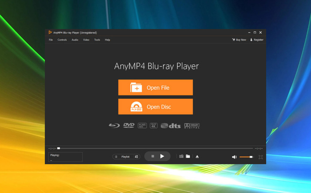
Task: Toggle full screen mode icon
Action: (261, 157)
